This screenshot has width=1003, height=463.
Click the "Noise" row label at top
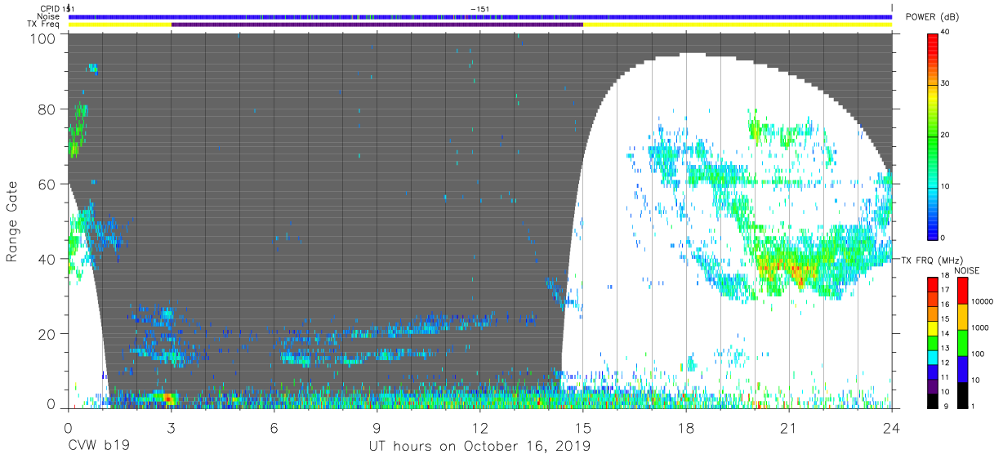[x=48, y=16]
